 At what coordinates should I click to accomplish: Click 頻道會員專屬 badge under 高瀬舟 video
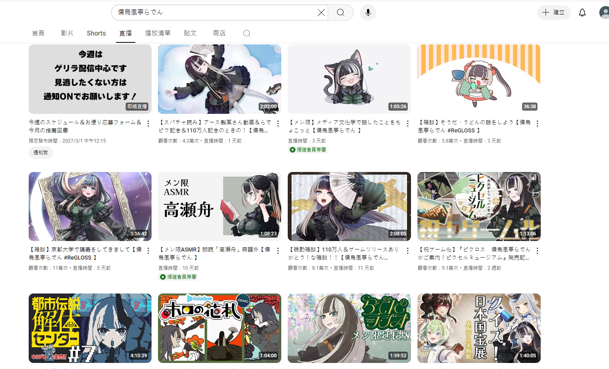pyautogui.click(x=178, y=277)
